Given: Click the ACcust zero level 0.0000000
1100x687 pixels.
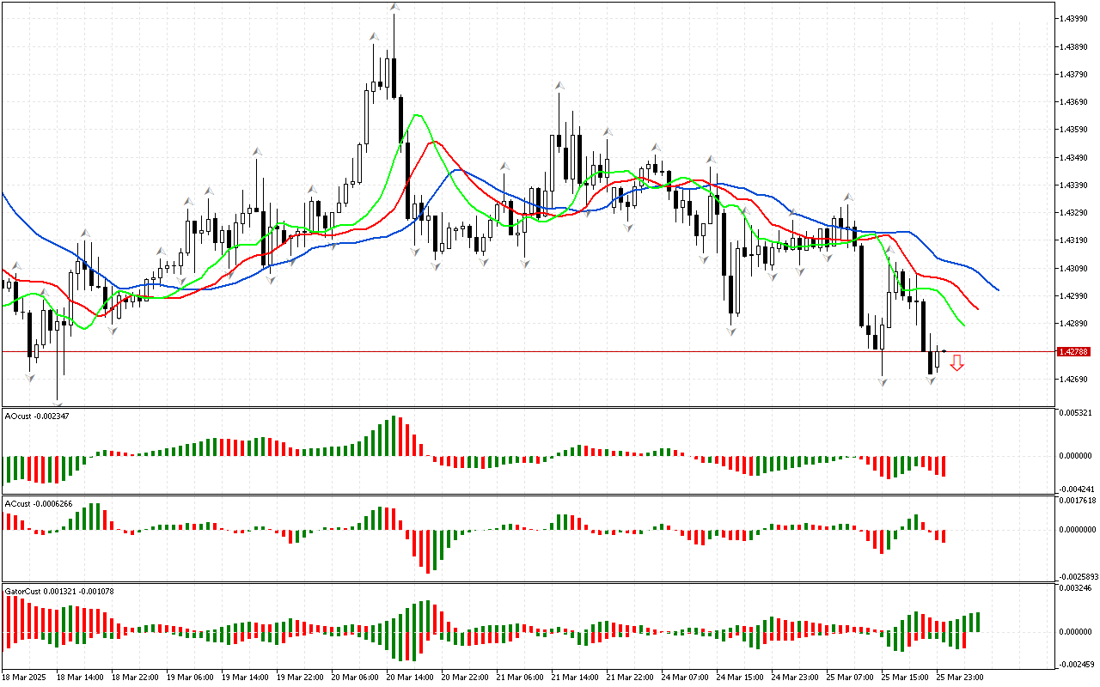Looking at the screenshot, I should click(x=1078, y=530).
